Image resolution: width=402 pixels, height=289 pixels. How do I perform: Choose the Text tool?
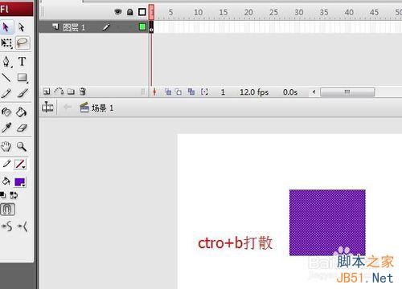[x=22, y=62]
